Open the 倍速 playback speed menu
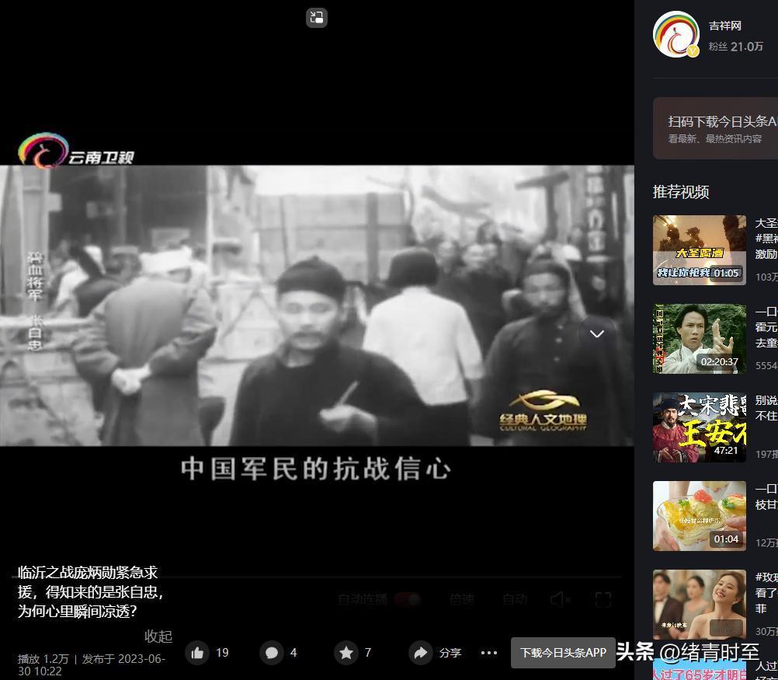The image size is (778, 680). coord(462,599)
